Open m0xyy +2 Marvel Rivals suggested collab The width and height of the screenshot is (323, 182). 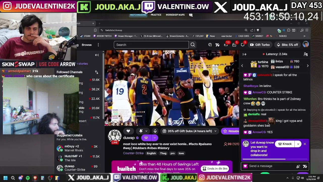tap(78, 148)
